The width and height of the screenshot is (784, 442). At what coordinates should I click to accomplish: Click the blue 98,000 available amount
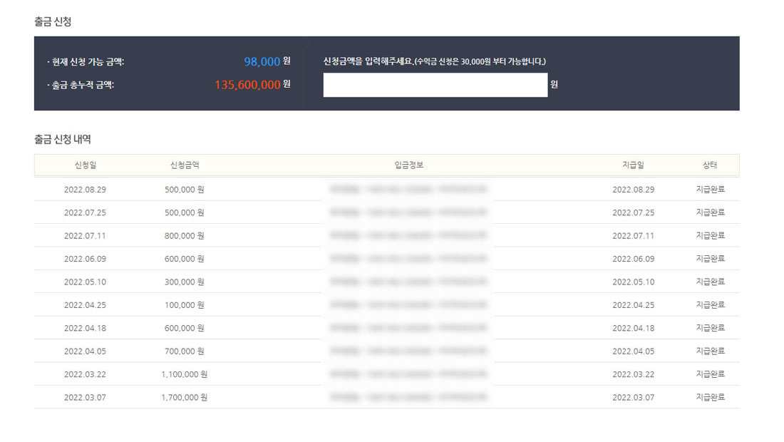[262, 62]
